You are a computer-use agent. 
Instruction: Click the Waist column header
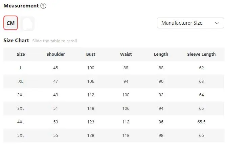coord(126,54)
